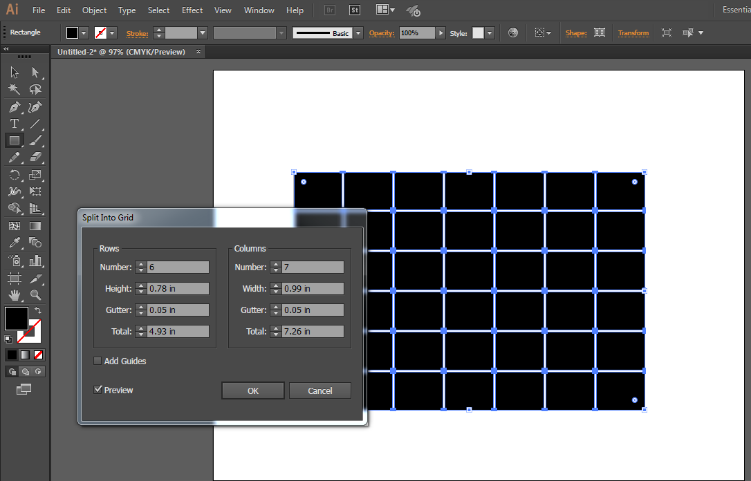Cancel the Split Into Grid dialog
This screenshot has width=751, height=481.
pos(319,390)
